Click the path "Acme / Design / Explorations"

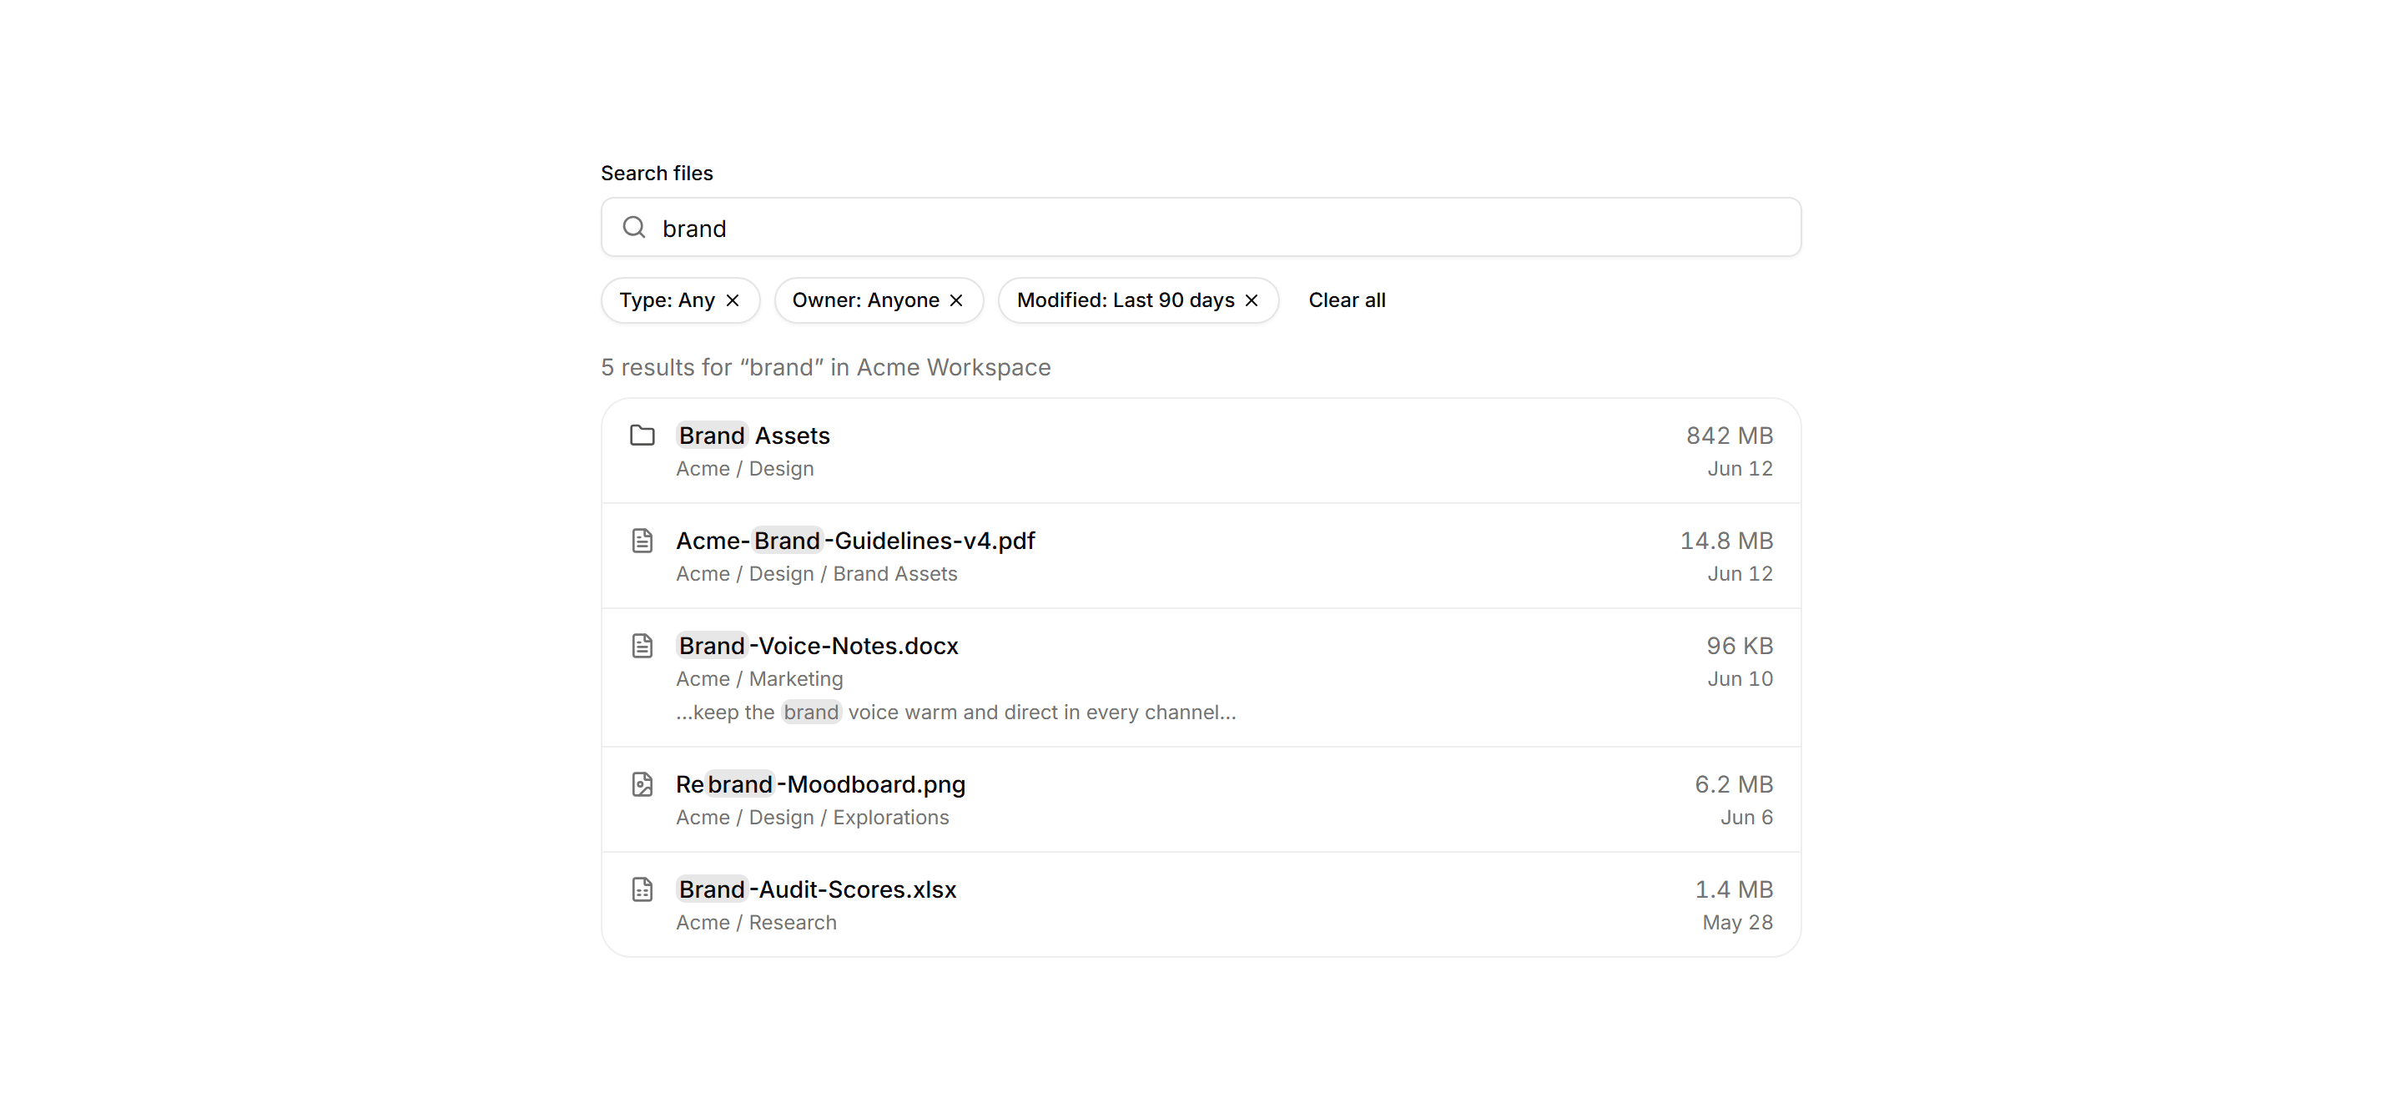(x=813, y=818)
